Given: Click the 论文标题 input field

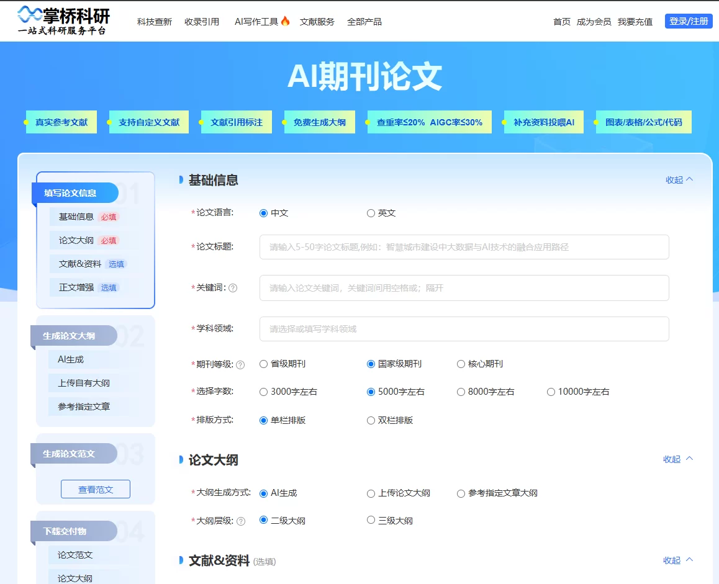Looking at the screenshot, I should click(x=464, y=247).
